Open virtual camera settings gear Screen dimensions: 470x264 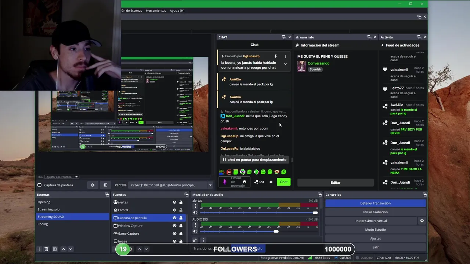click(x=422, y=221)
